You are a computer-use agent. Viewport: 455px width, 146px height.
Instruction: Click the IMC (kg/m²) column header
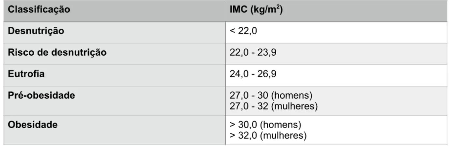(x=256, y=10)
